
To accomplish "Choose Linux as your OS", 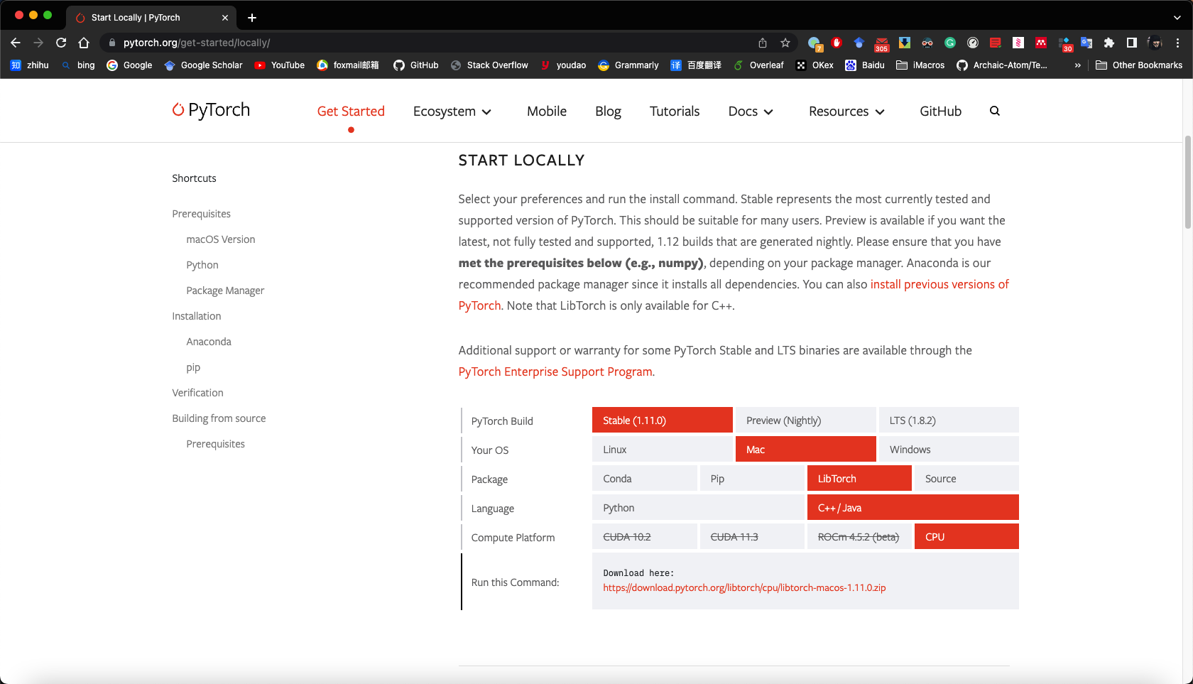I will 662,449.
